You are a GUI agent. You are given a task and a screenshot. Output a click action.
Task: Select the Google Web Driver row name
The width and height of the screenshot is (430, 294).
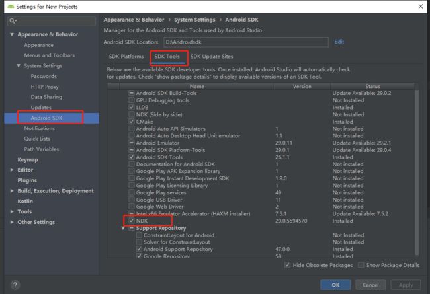pos(159,207)
